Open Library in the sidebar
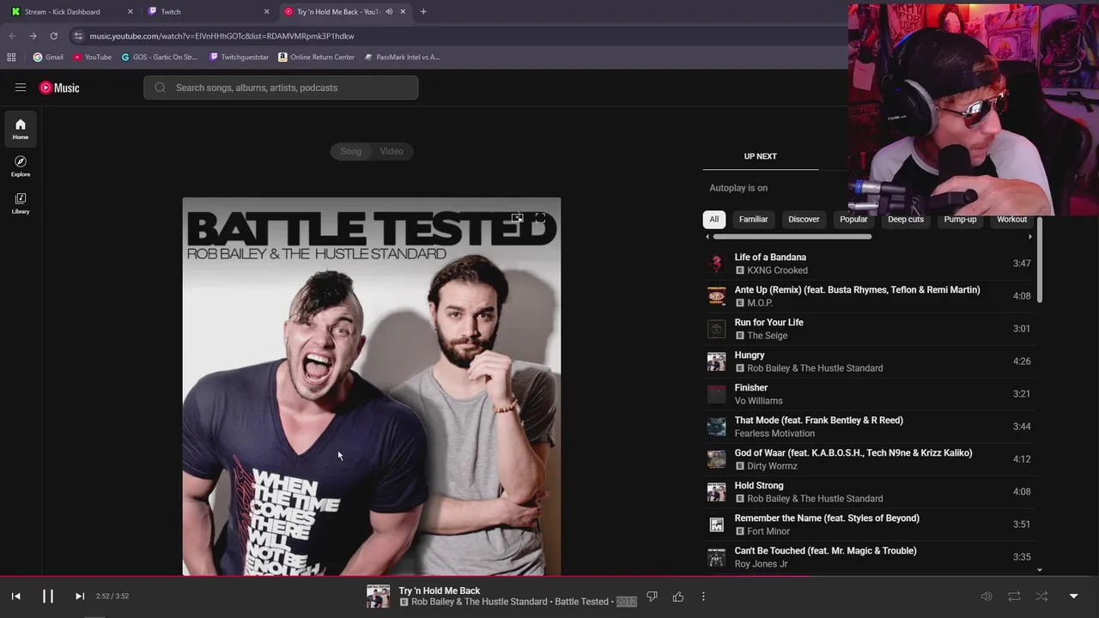Viewport: 1099px width, 618px height. (21, 203)
